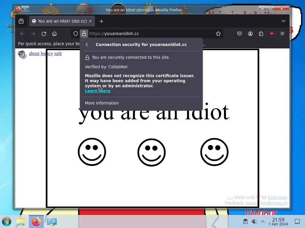Screen dimensions: 305x228
Task: Go forward using the forward arrow
Action: [33, 34]
